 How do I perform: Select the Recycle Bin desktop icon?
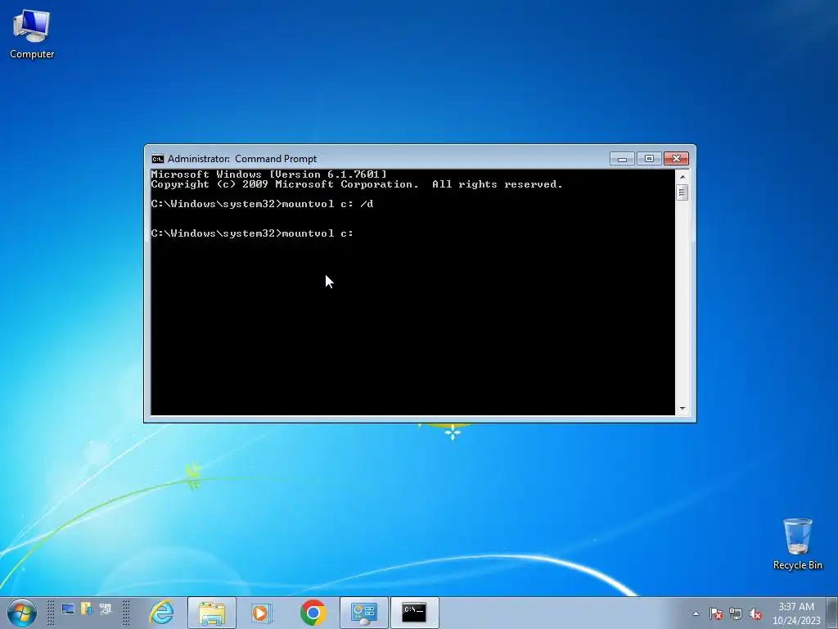[x=797, y=544]
